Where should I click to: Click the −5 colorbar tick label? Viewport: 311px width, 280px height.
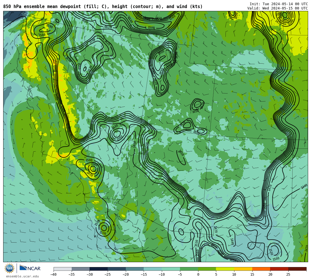(180, 275)
